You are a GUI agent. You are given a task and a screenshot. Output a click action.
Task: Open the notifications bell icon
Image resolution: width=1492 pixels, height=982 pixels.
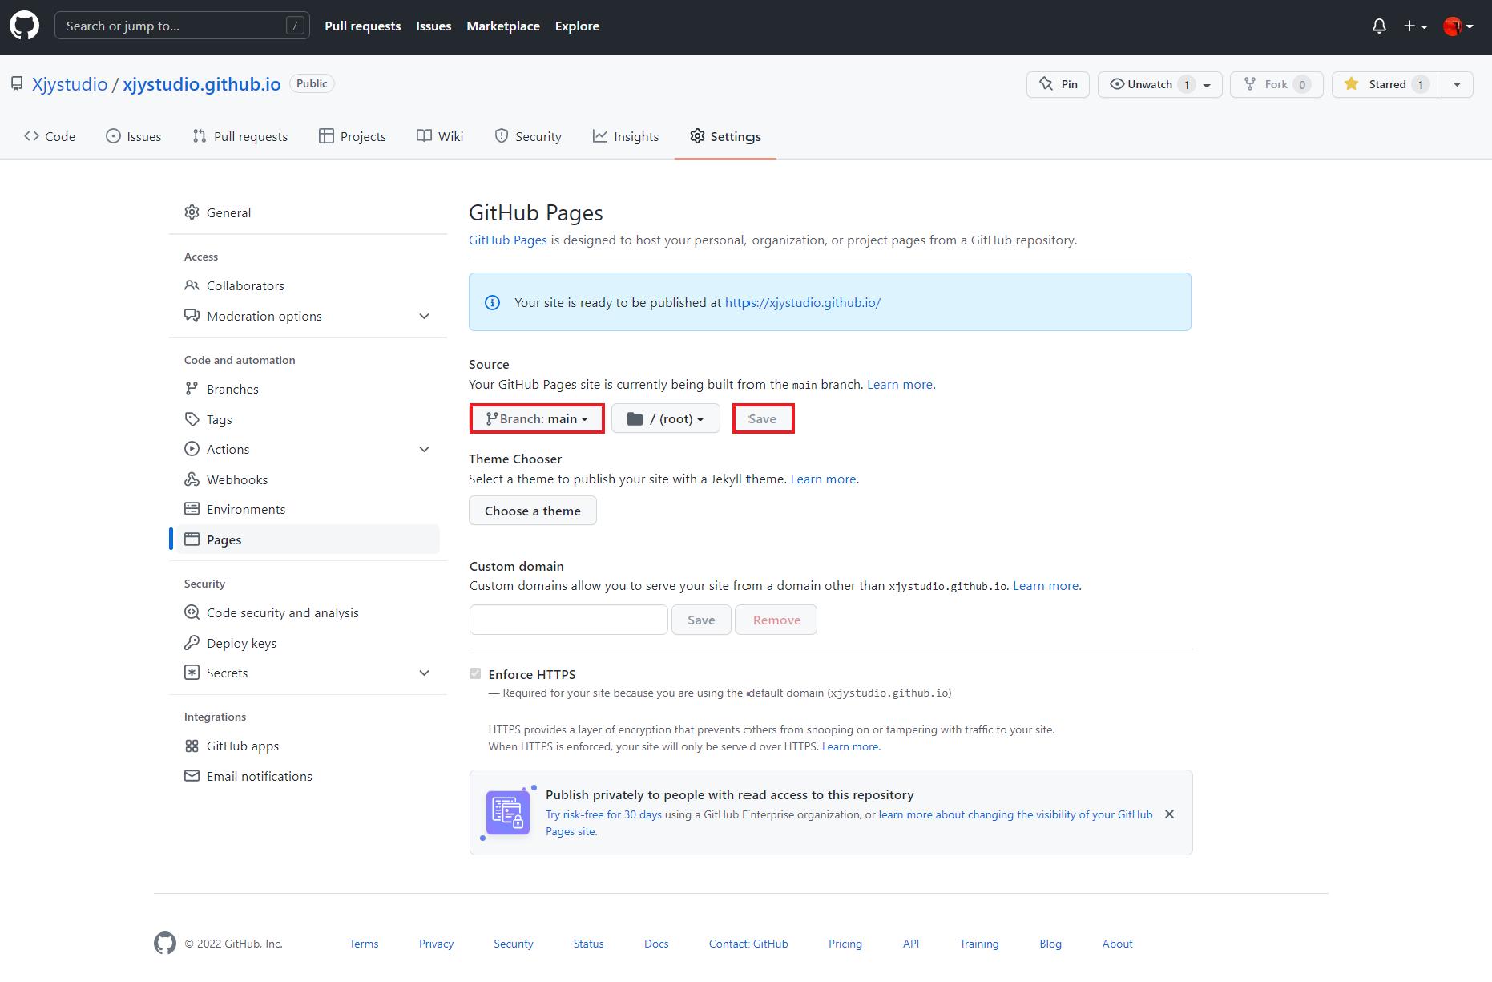pyautogui.click(x=1378, y=26)
